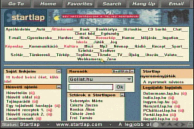
Task: Click the red banner advertisement
Action: (100, 17)
